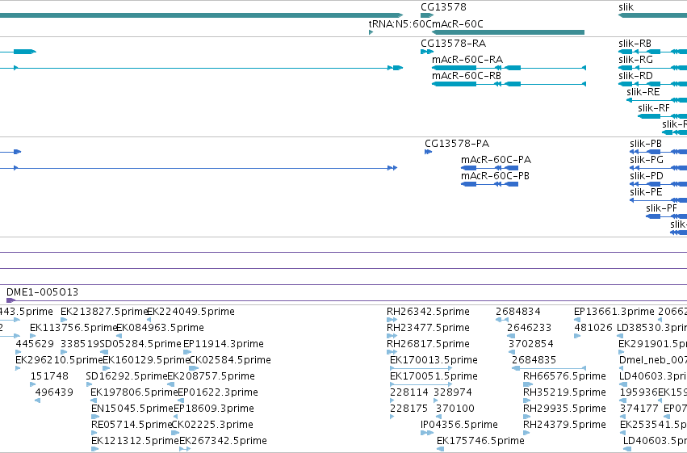Select feature 228114

point(409,392)
